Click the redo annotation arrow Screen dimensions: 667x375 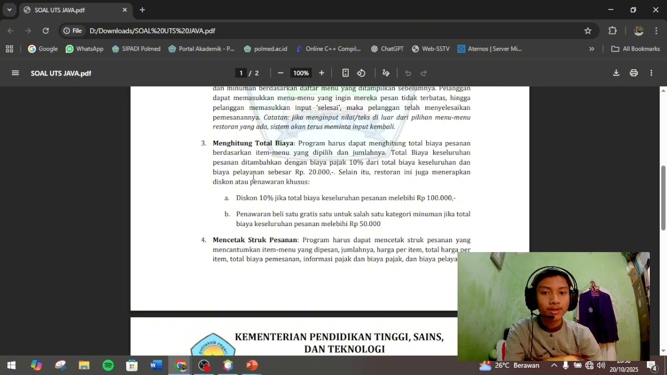(x=424, y=73)
